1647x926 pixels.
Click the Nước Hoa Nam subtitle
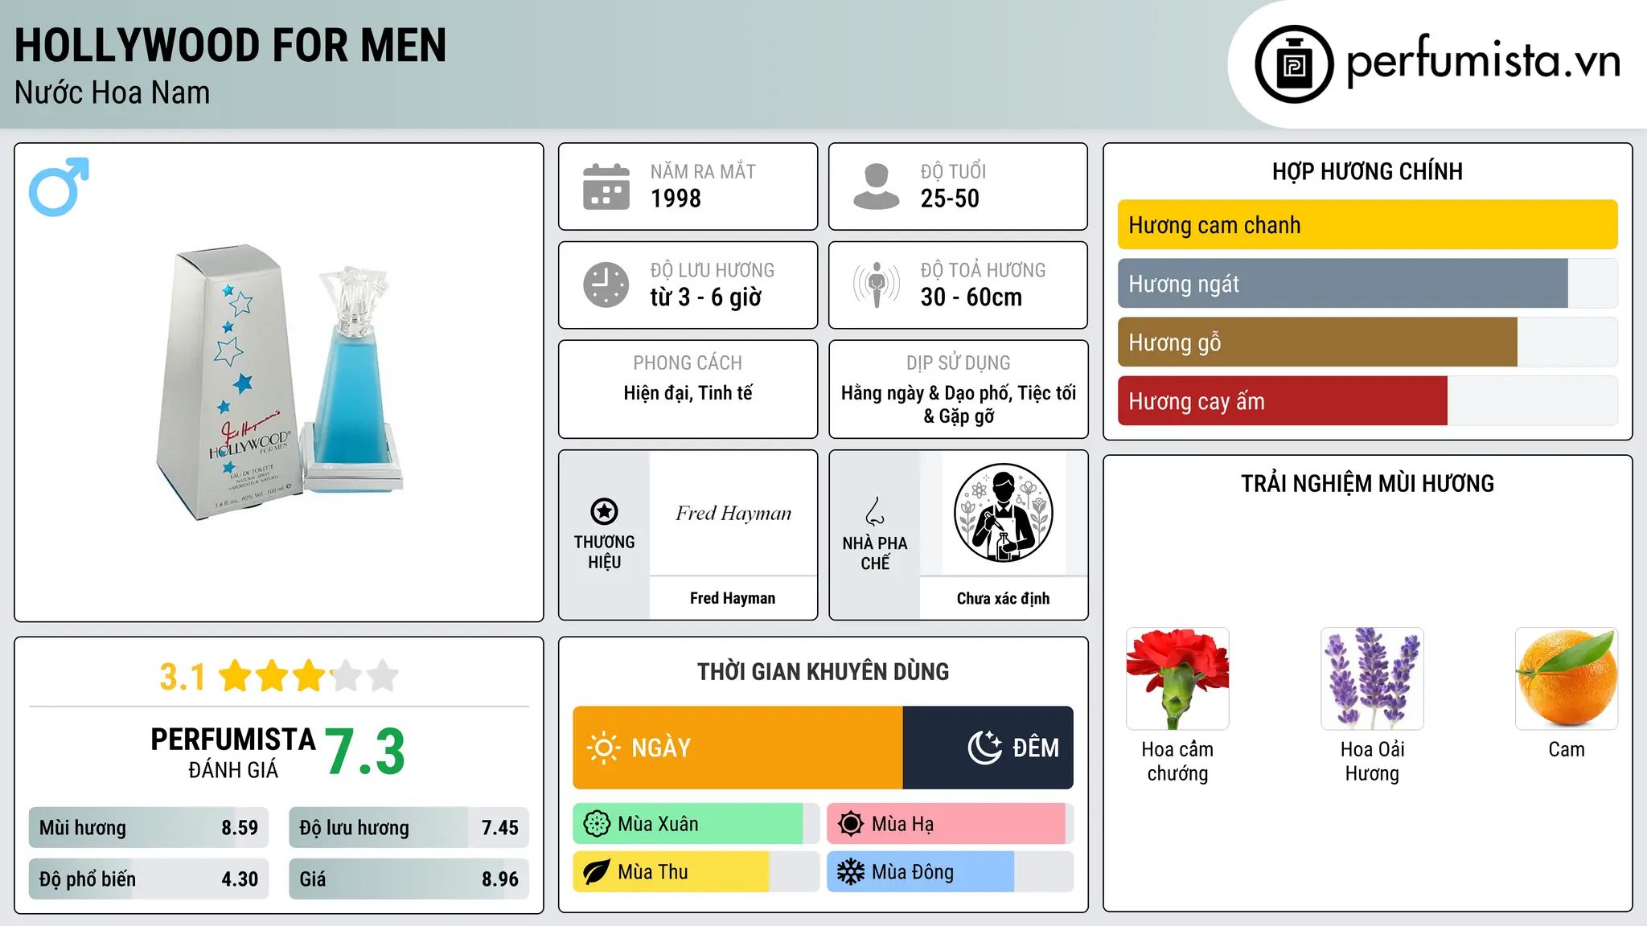112,92
